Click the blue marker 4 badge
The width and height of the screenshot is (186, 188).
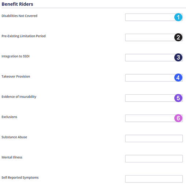point(178,78)
